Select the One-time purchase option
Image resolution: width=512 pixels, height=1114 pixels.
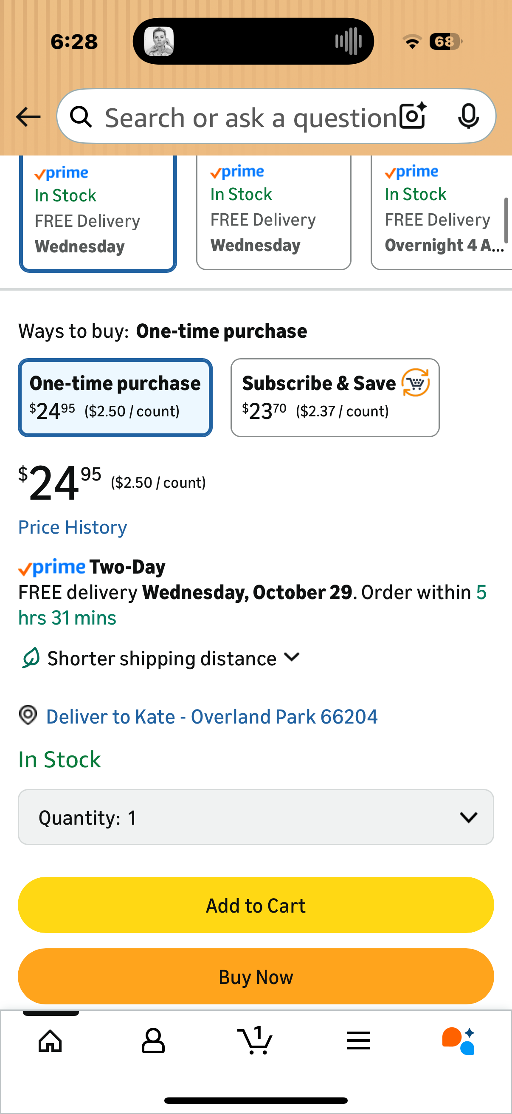115,397
